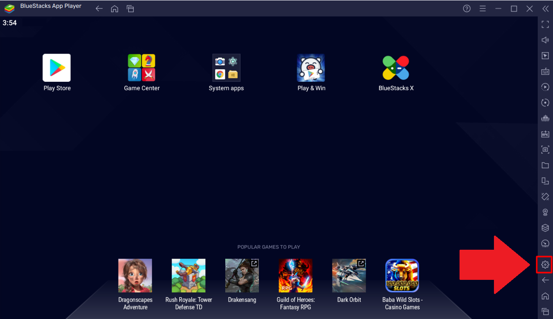Screen dimensions: 553x319
Task: Open Baba Wild Slots - Casino Games
Action: (402, 276)
